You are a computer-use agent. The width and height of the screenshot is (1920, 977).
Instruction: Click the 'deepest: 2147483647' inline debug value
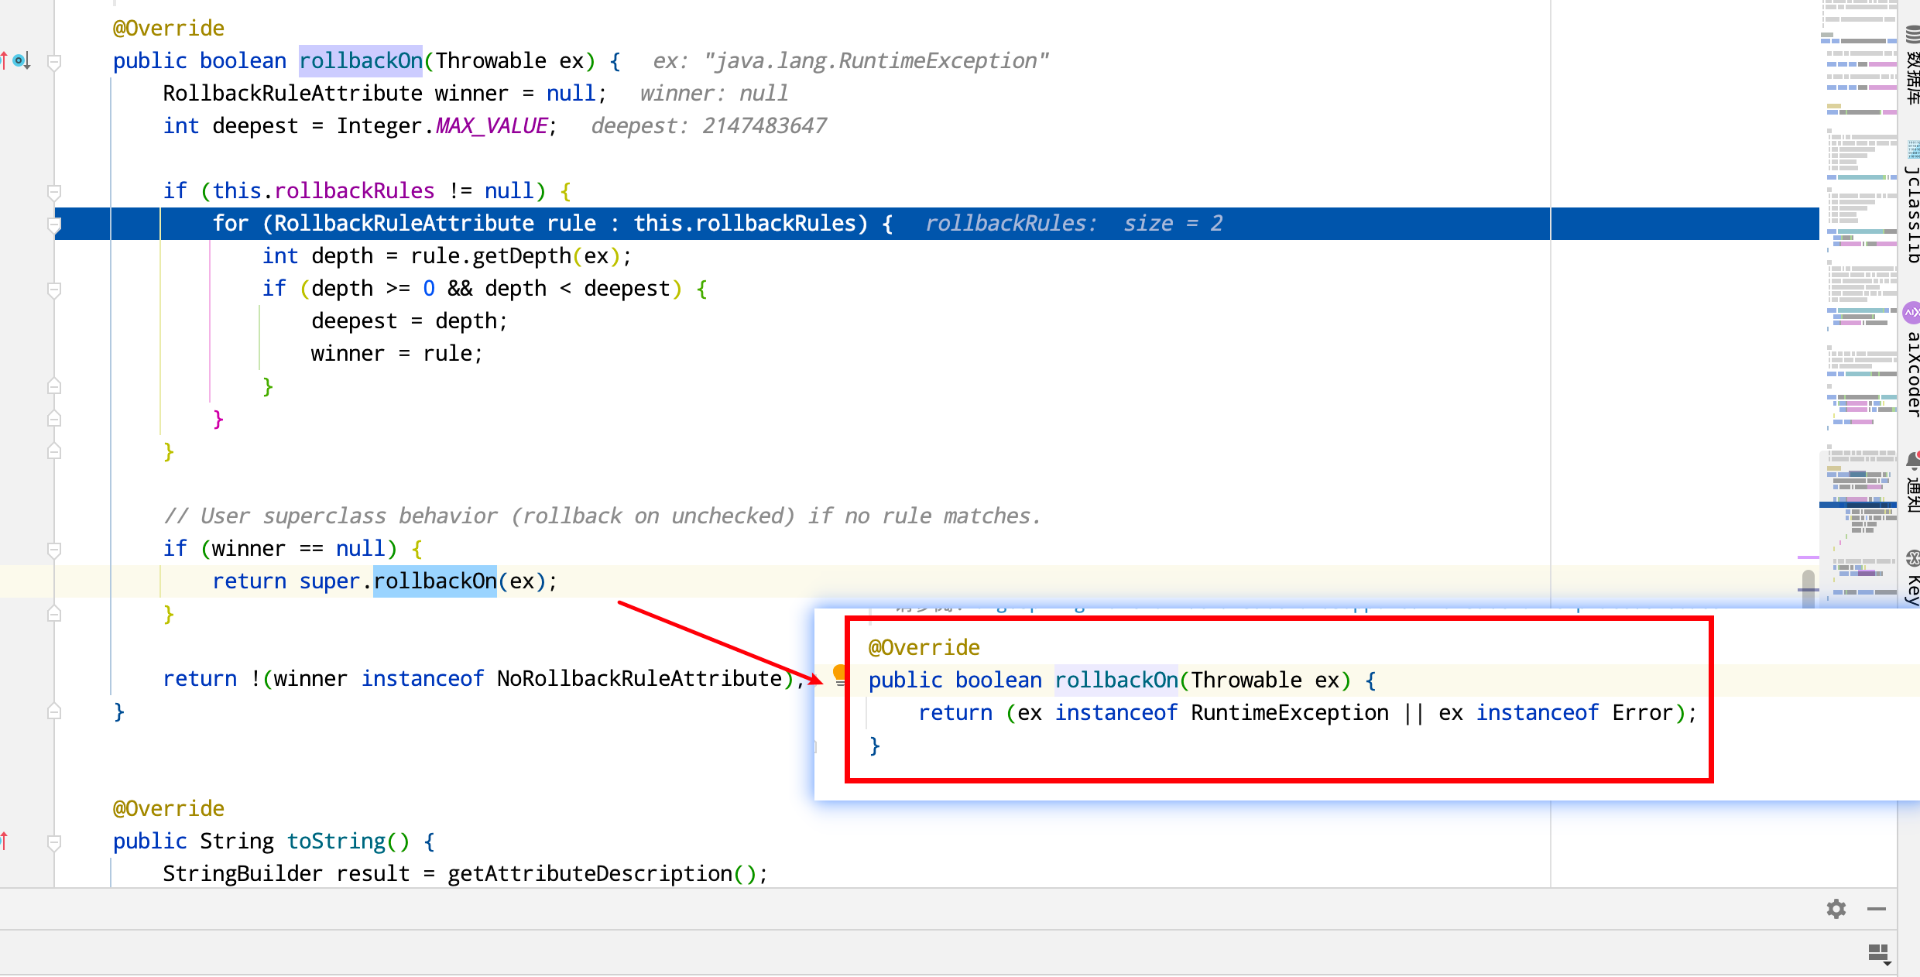click(708, 125)
